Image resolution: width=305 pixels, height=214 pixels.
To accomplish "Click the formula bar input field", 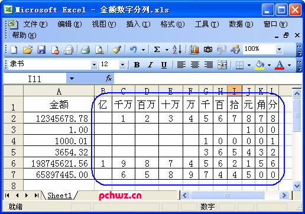I will (x=207, y=79).
